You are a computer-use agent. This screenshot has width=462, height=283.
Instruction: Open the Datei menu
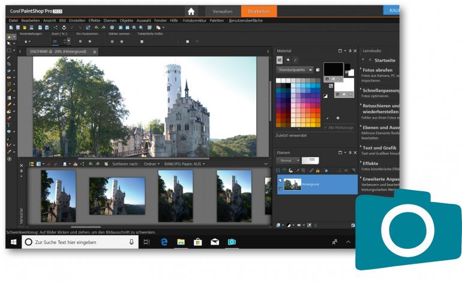click(x=13, y=20)
